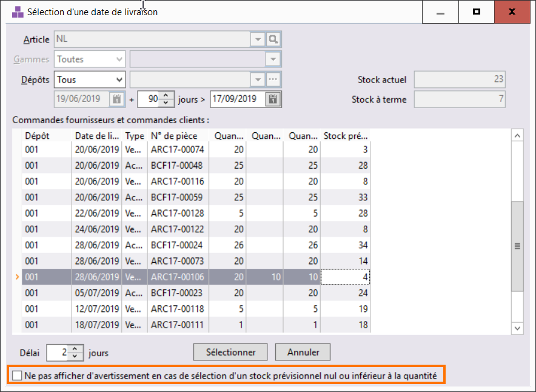The image size is (536, 392).
Task: Select row ARC17-00128
Action: tap(196, 214)
